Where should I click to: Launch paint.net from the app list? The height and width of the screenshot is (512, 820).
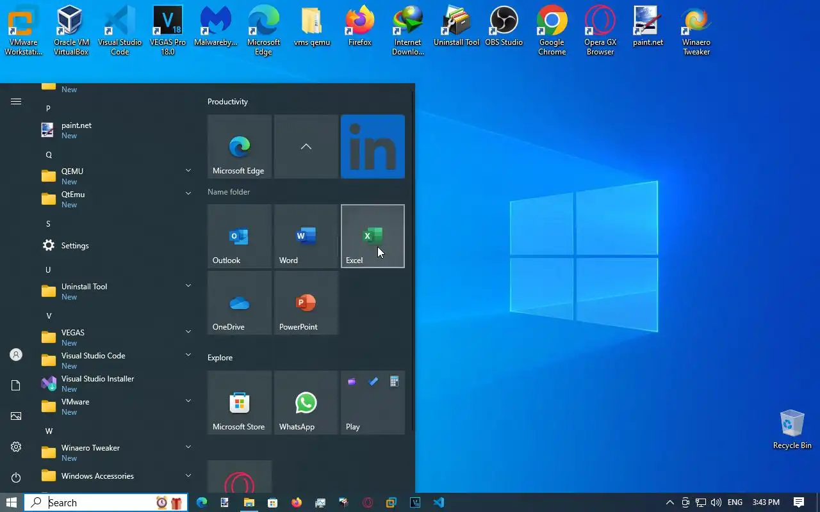coord(117,131)
